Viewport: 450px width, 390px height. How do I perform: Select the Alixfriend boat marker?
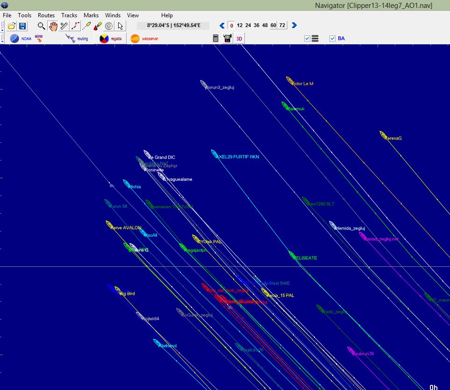(157, 343)
